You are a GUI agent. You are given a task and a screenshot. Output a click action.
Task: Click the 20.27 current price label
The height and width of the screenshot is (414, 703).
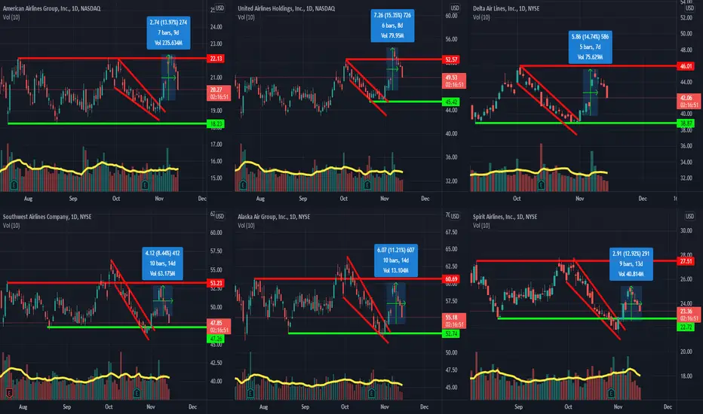219,93
